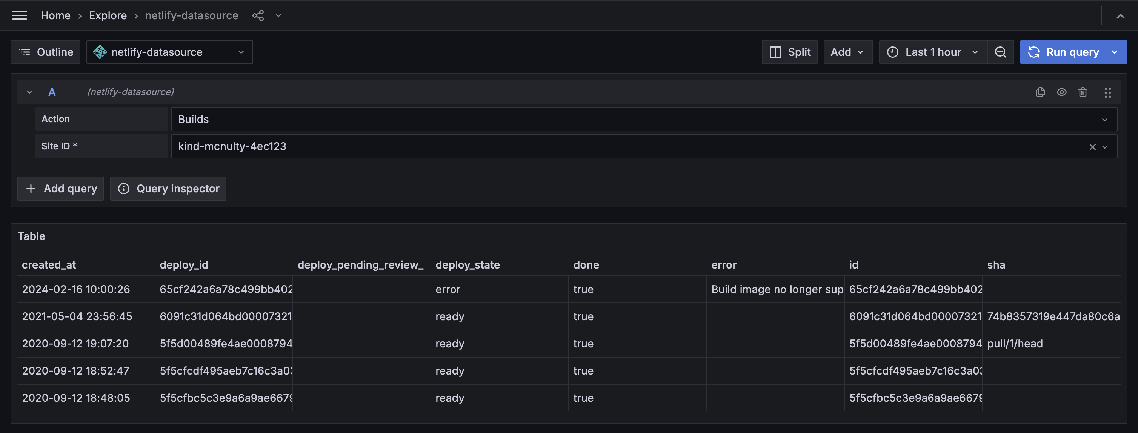Open the Add dropdown menu

point(847,52)
